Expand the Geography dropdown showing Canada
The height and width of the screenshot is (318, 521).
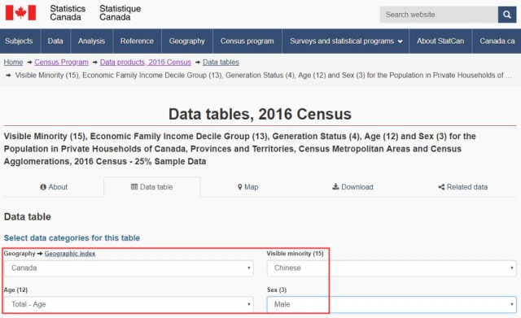point(129,268)
